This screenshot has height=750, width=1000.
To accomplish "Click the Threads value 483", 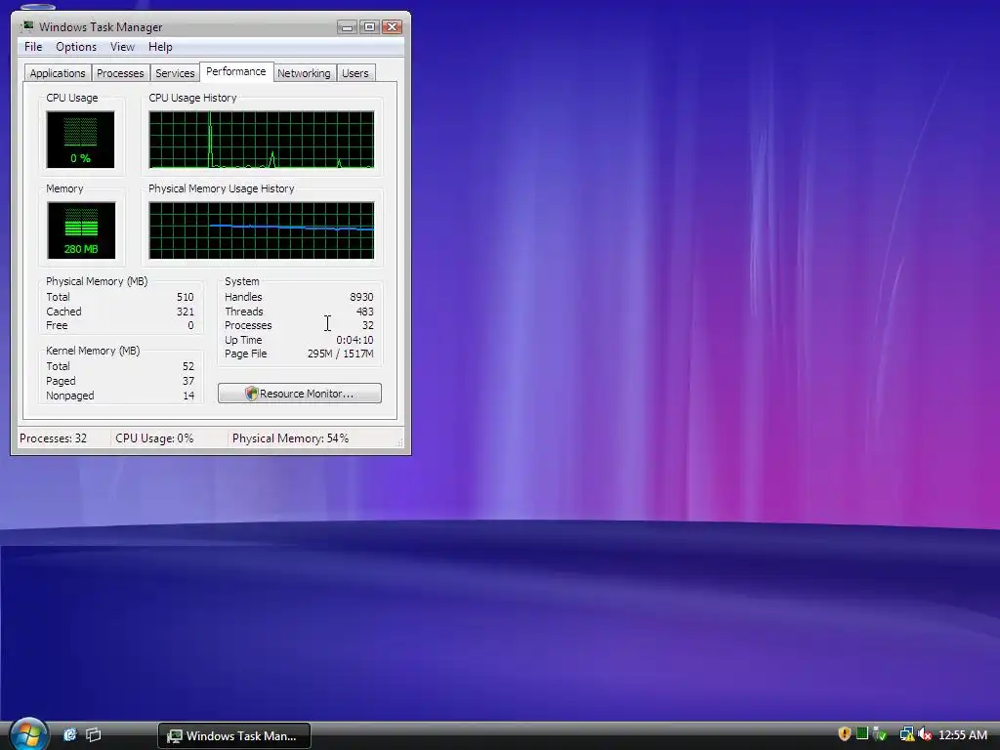I will (365, 312).
